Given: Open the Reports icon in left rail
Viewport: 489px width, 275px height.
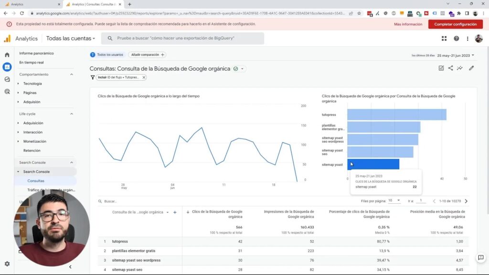Looking at the screenshot, I should click(7, 67).
